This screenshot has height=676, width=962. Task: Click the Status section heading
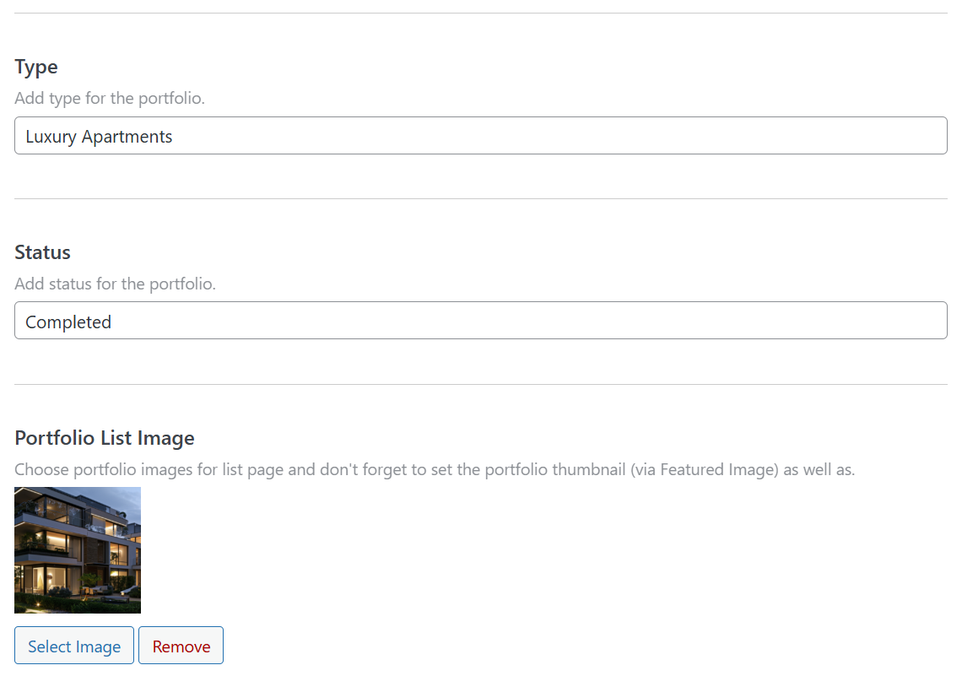41,251
